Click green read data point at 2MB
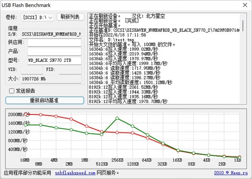Viewport: 252px width, 179px height. coord(71,130)
